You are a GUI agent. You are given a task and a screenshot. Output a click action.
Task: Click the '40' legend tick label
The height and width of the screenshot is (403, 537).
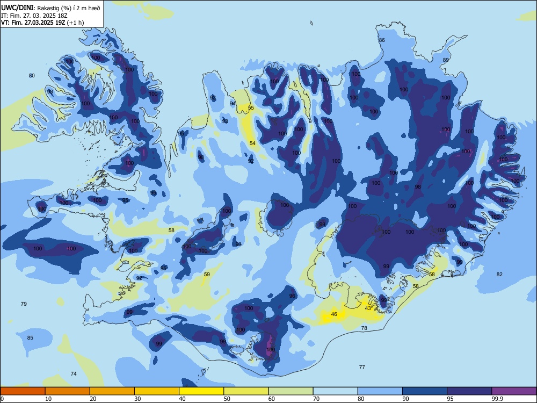pyautogui.click(x=182, y=399)
